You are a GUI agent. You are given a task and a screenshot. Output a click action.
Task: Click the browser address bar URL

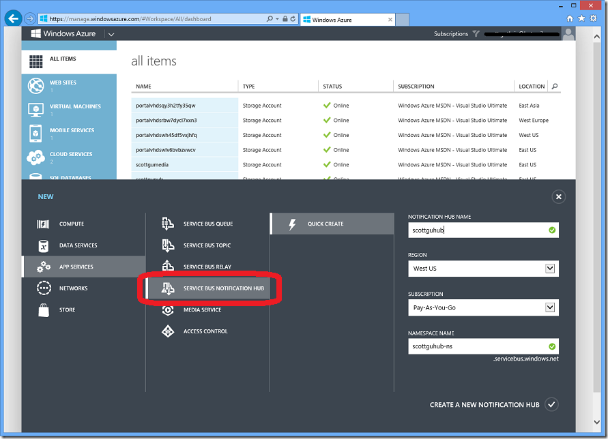[130, 18]
